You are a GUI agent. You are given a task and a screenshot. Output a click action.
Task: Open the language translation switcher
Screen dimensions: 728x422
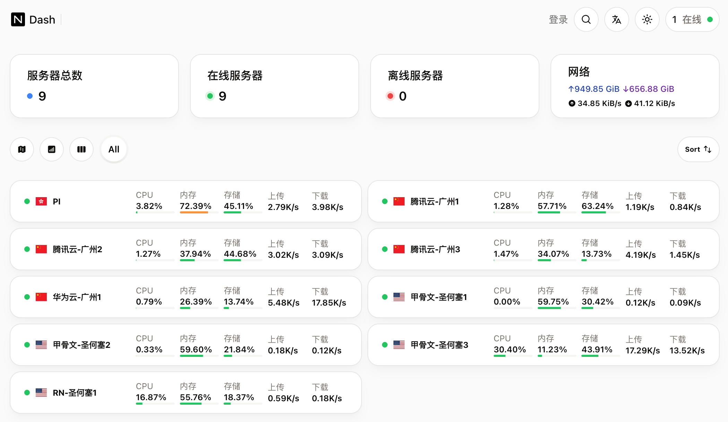click(x=616, y=19)
